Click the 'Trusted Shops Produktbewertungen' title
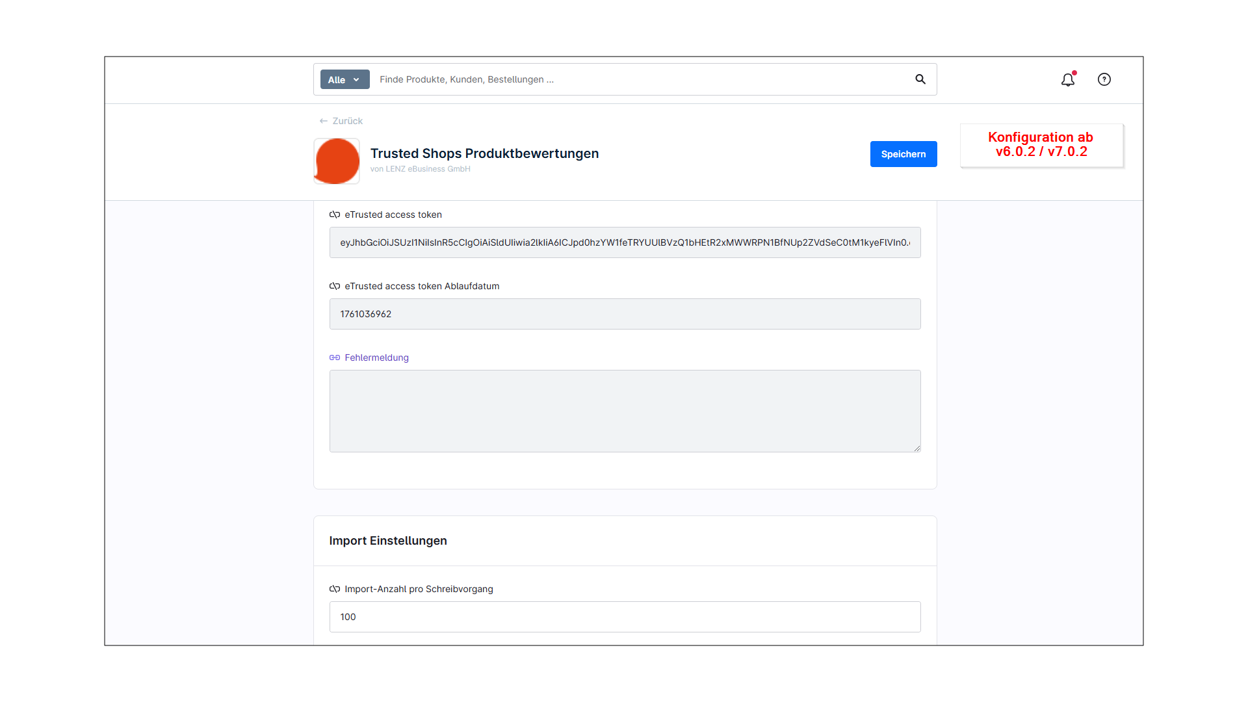1248x702 pixels. tap(485, 153)
